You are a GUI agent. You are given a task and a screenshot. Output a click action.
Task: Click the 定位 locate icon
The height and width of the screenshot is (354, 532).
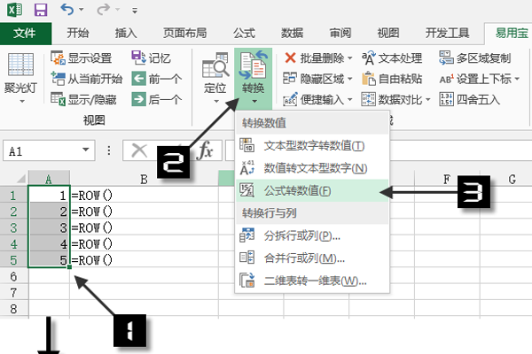(215, 69)
